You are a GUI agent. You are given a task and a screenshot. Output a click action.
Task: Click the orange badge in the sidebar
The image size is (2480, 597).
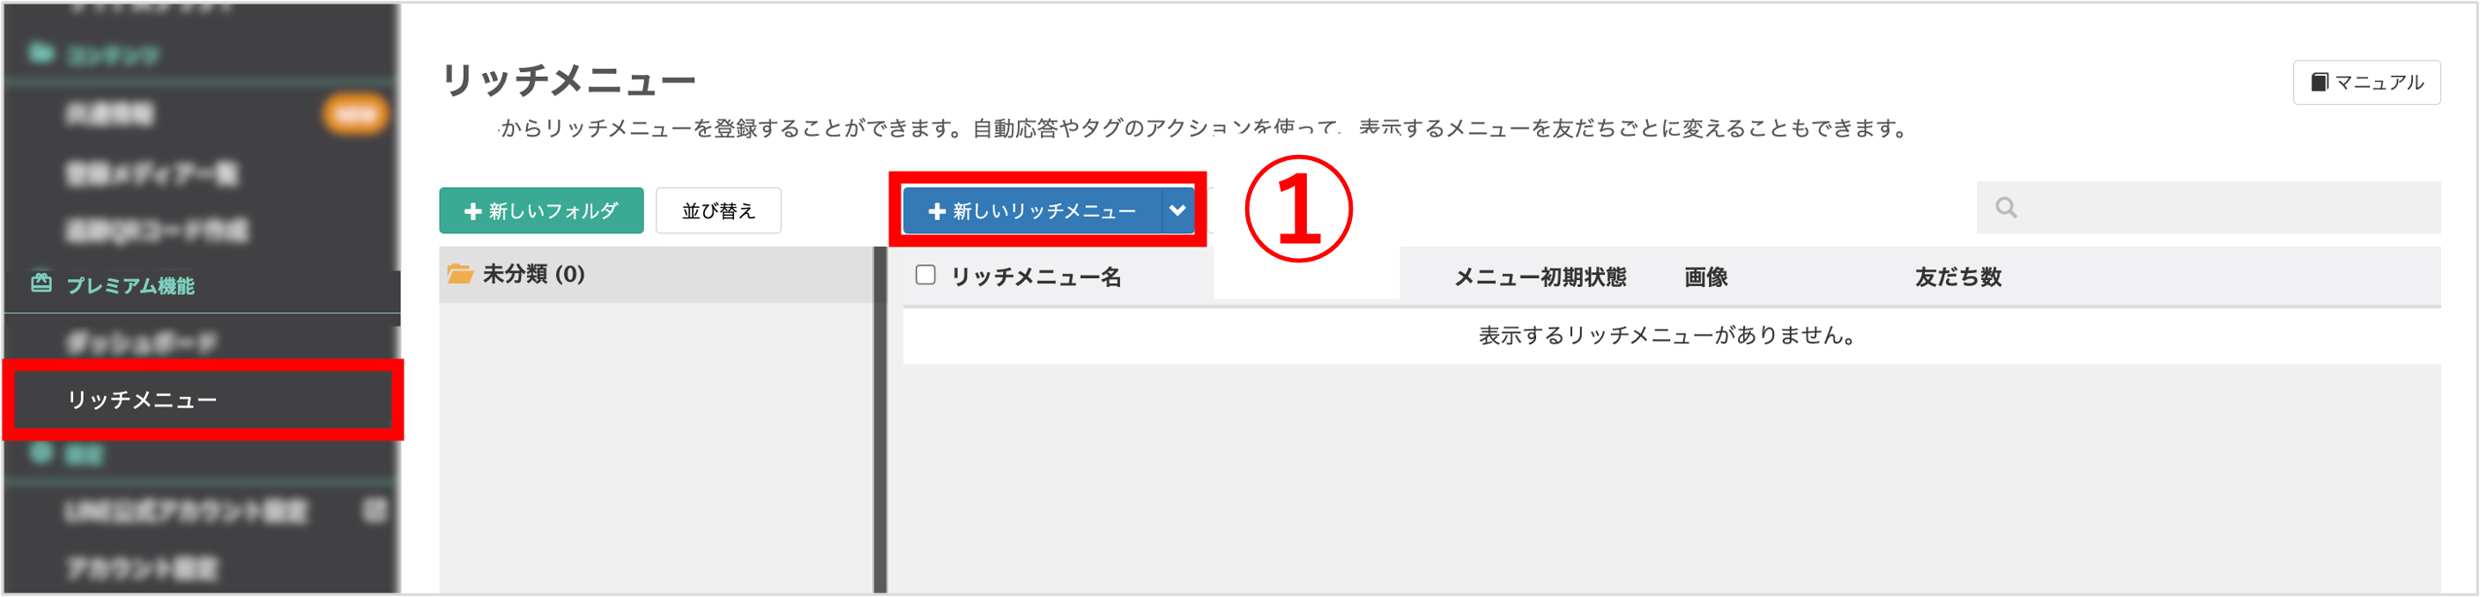click(x=355, y=114)
